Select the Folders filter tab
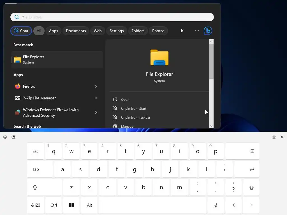This screenshot has height=215, width=287. tap(138, 31)
